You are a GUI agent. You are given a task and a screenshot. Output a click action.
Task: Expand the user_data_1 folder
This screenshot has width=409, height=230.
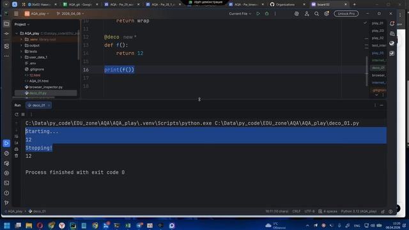(21, 57)
